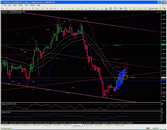This screenshot has width=167, height=130.
Task: Open the Indicators list dropdown
Action: click(107, 8)
